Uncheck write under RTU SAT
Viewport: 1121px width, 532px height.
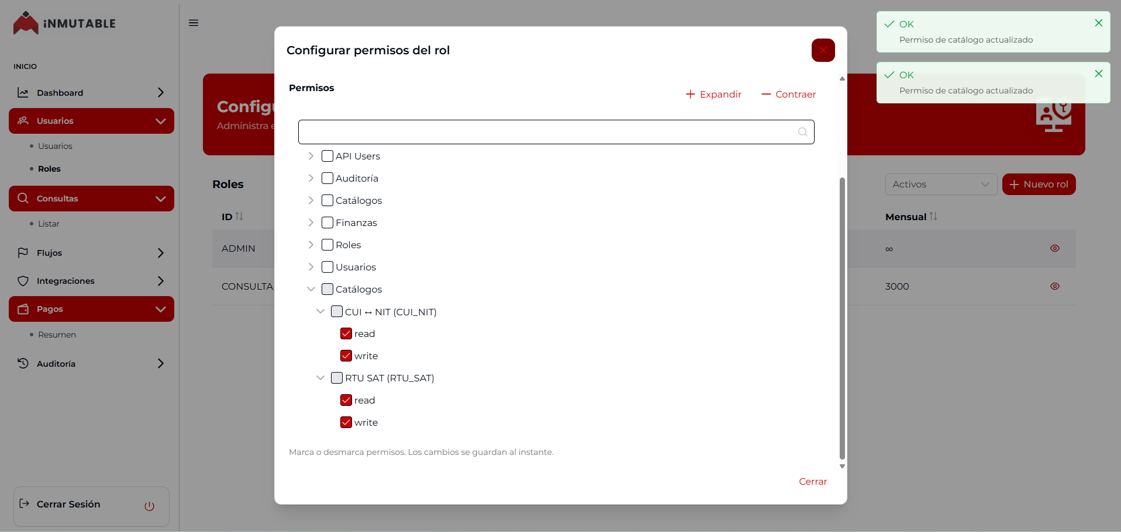click(346, 422)
